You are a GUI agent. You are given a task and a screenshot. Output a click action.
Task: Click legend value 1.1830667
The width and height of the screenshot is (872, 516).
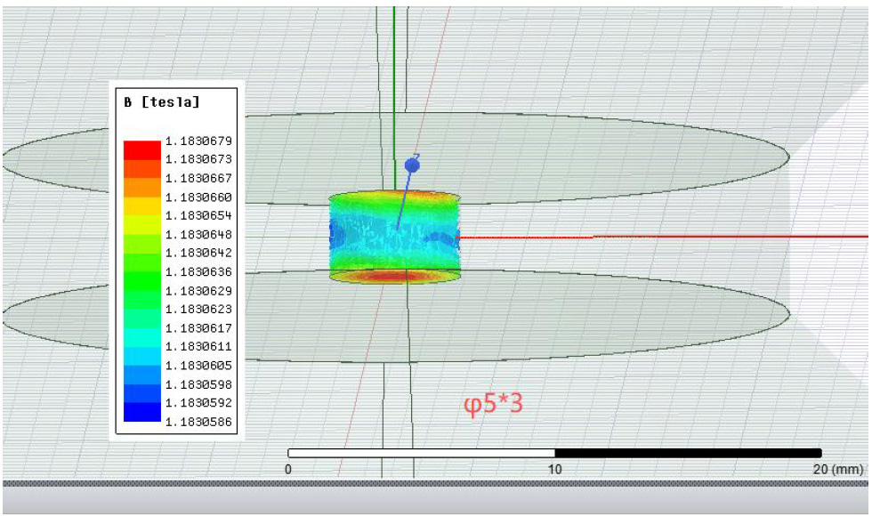(x=198, y=178)
